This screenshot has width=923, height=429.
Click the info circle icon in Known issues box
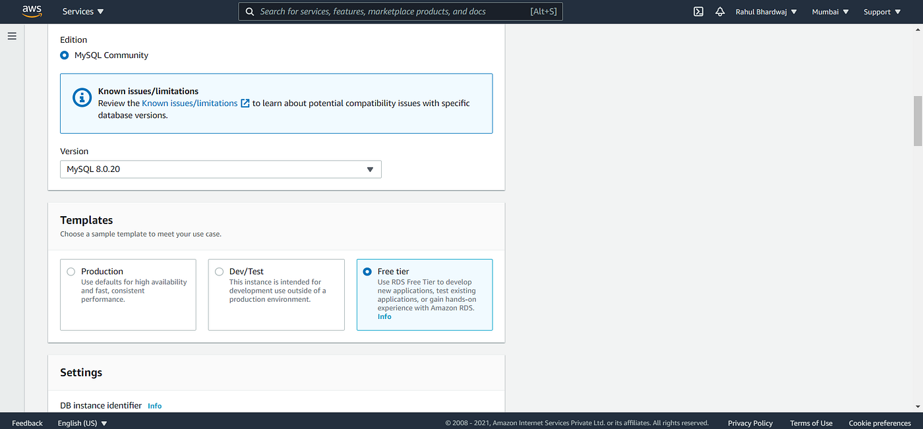click(x=82, y=98)
